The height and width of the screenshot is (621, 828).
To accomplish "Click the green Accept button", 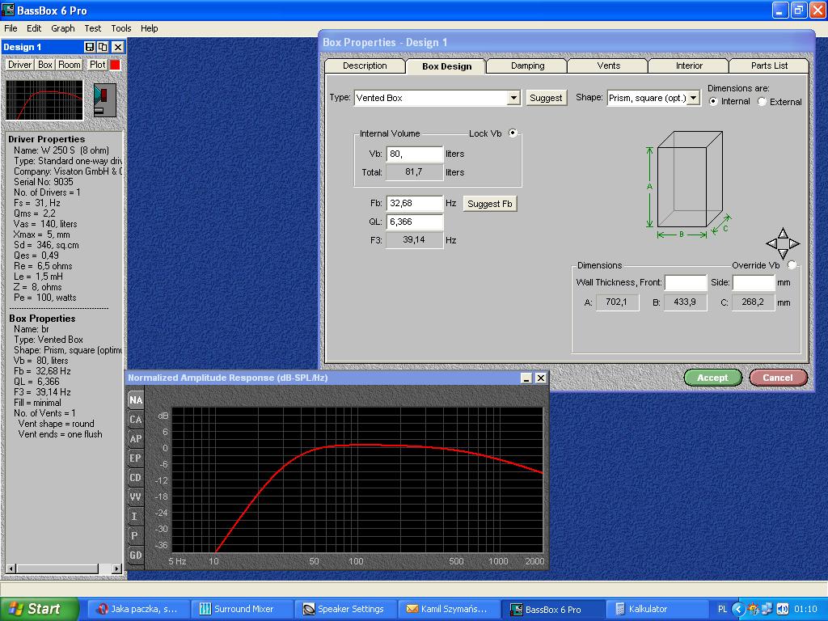I will coord(712,378).
